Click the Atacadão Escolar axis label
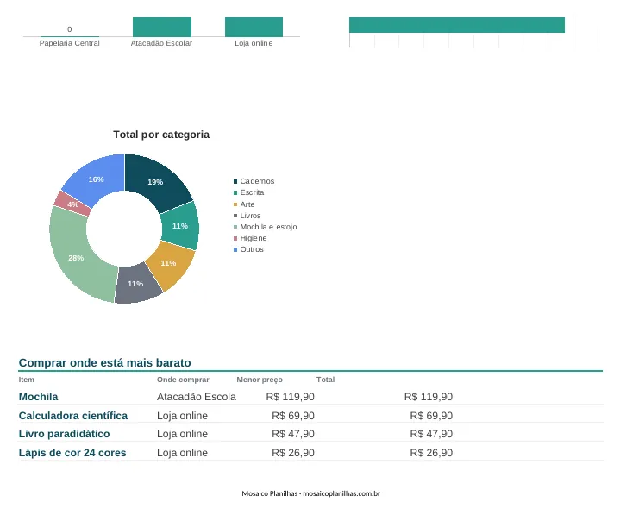This screenshot has width=620, height=515. (x=161, y=43)
